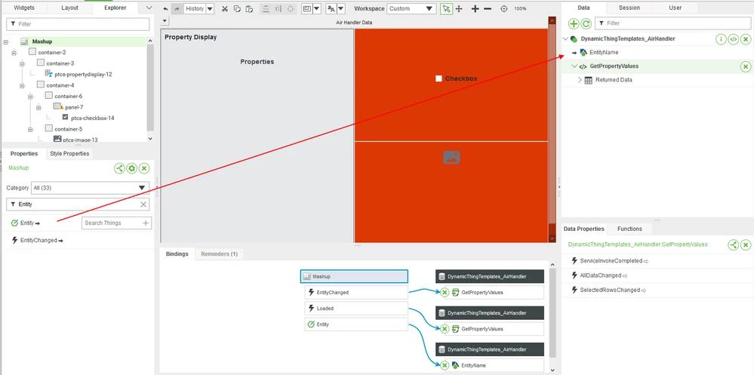Image resolution: width=754 pixels, height=375 pixels.
Task: Remove Entity to EntityName binding
Action: (445, 365)
